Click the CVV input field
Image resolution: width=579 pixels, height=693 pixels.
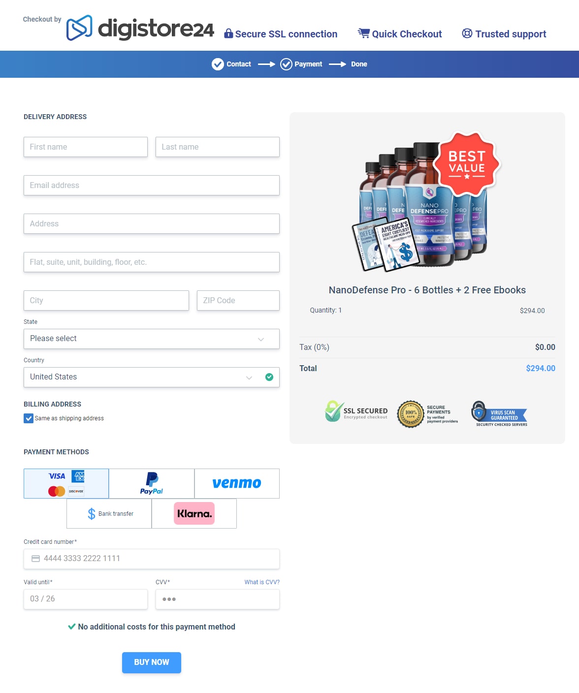coord(218,599)
